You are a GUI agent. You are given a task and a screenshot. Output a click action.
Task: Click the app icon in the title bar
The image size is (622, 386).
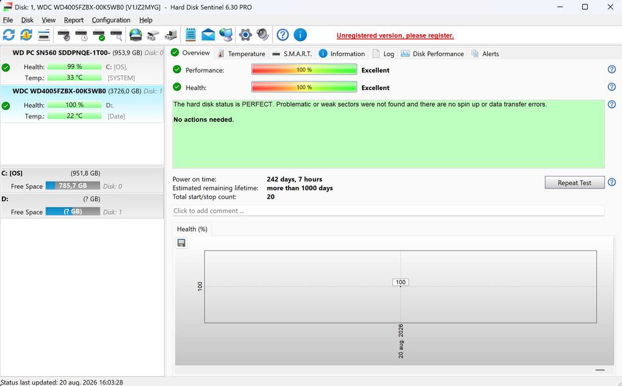7,7
